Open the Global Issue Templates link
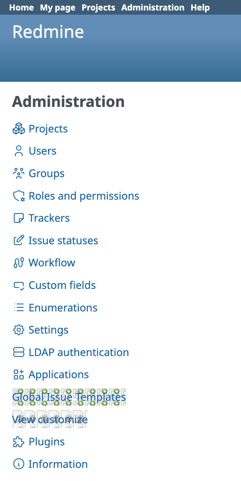241x481 pixels. pyautogui.click(x=69, y=397)
